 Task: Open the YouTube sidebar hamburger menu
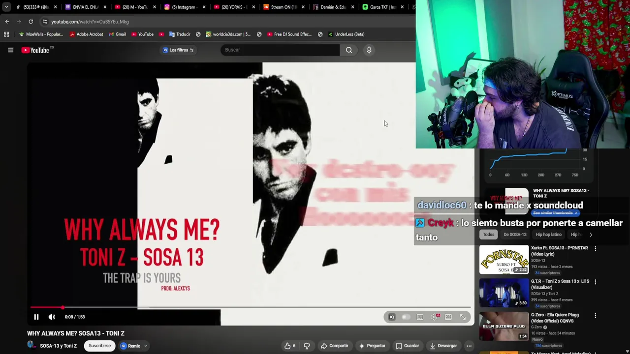[10, 50]
